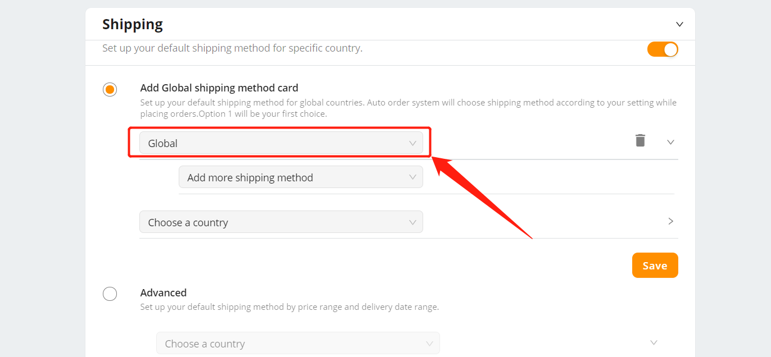Select Add Global shipping method card radio

(x=110, y=89)
